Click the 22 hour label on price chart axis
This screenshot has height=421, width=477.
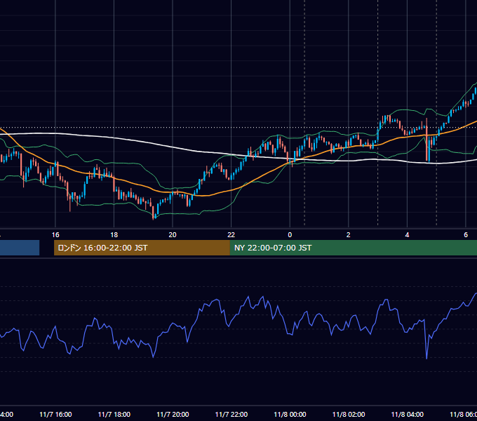[231, 235]
